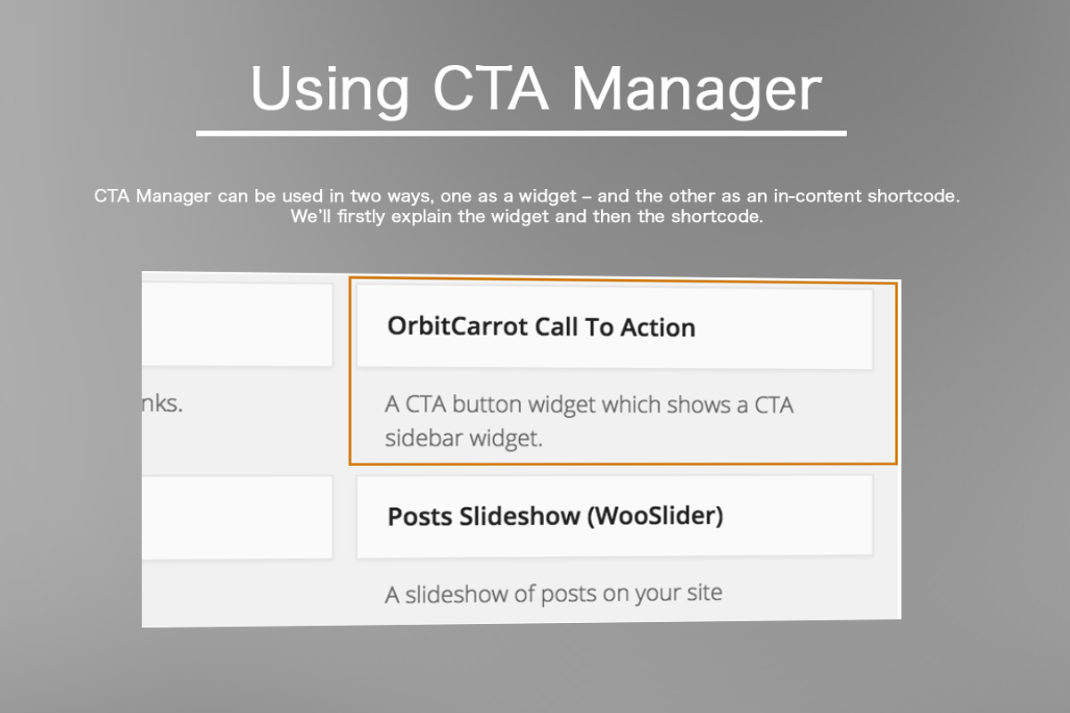Click the 'We'll firstly explain the widget' line

click(x=527, y=217)
